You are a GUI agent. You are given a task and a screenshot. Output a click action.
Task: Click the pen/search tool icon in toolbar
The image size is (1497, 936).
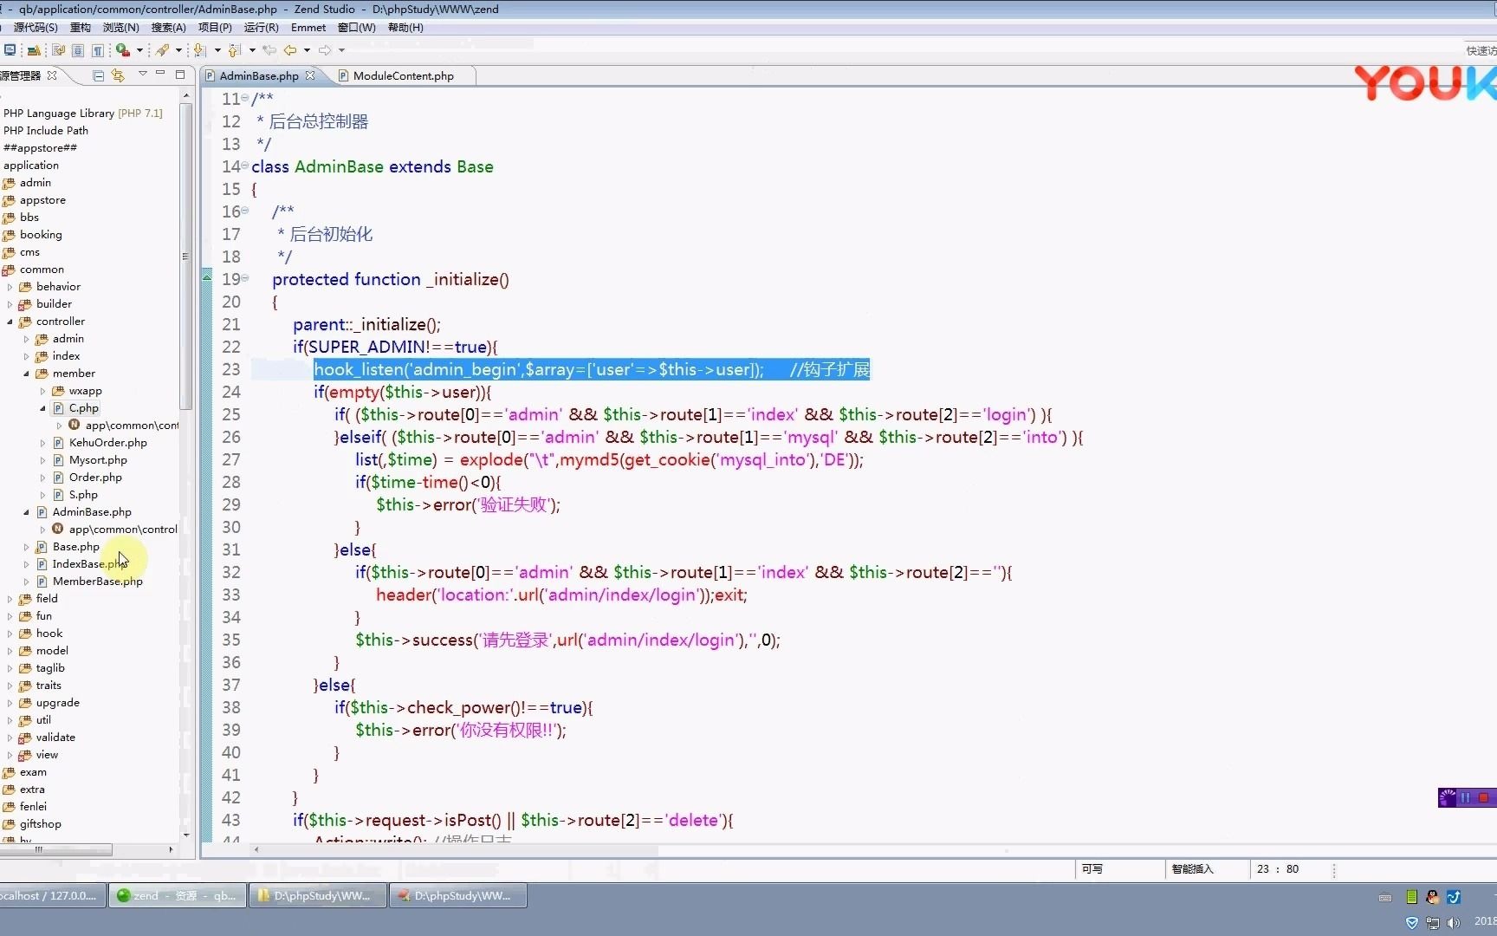point(163,50)
